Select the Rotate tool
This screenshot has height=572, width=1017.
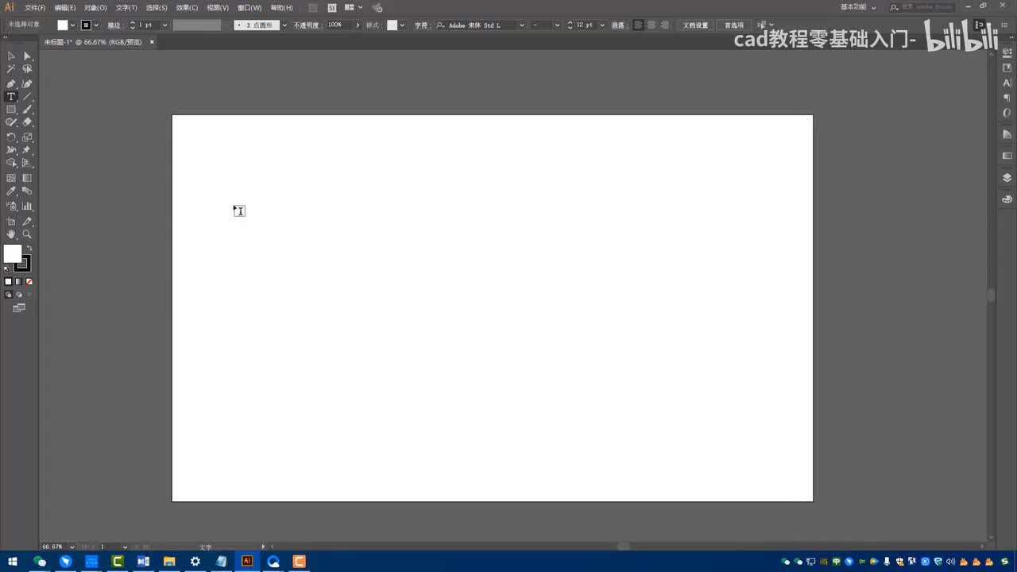coord(11,137)
